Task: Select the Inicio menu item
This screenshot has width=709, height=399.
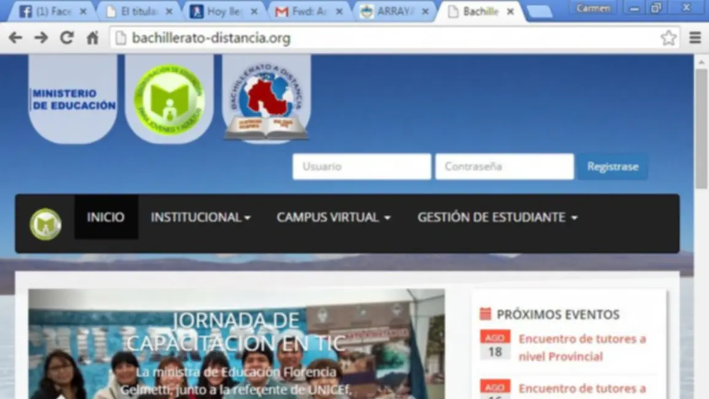Action: pyautogui.click(x=106, y=217)
